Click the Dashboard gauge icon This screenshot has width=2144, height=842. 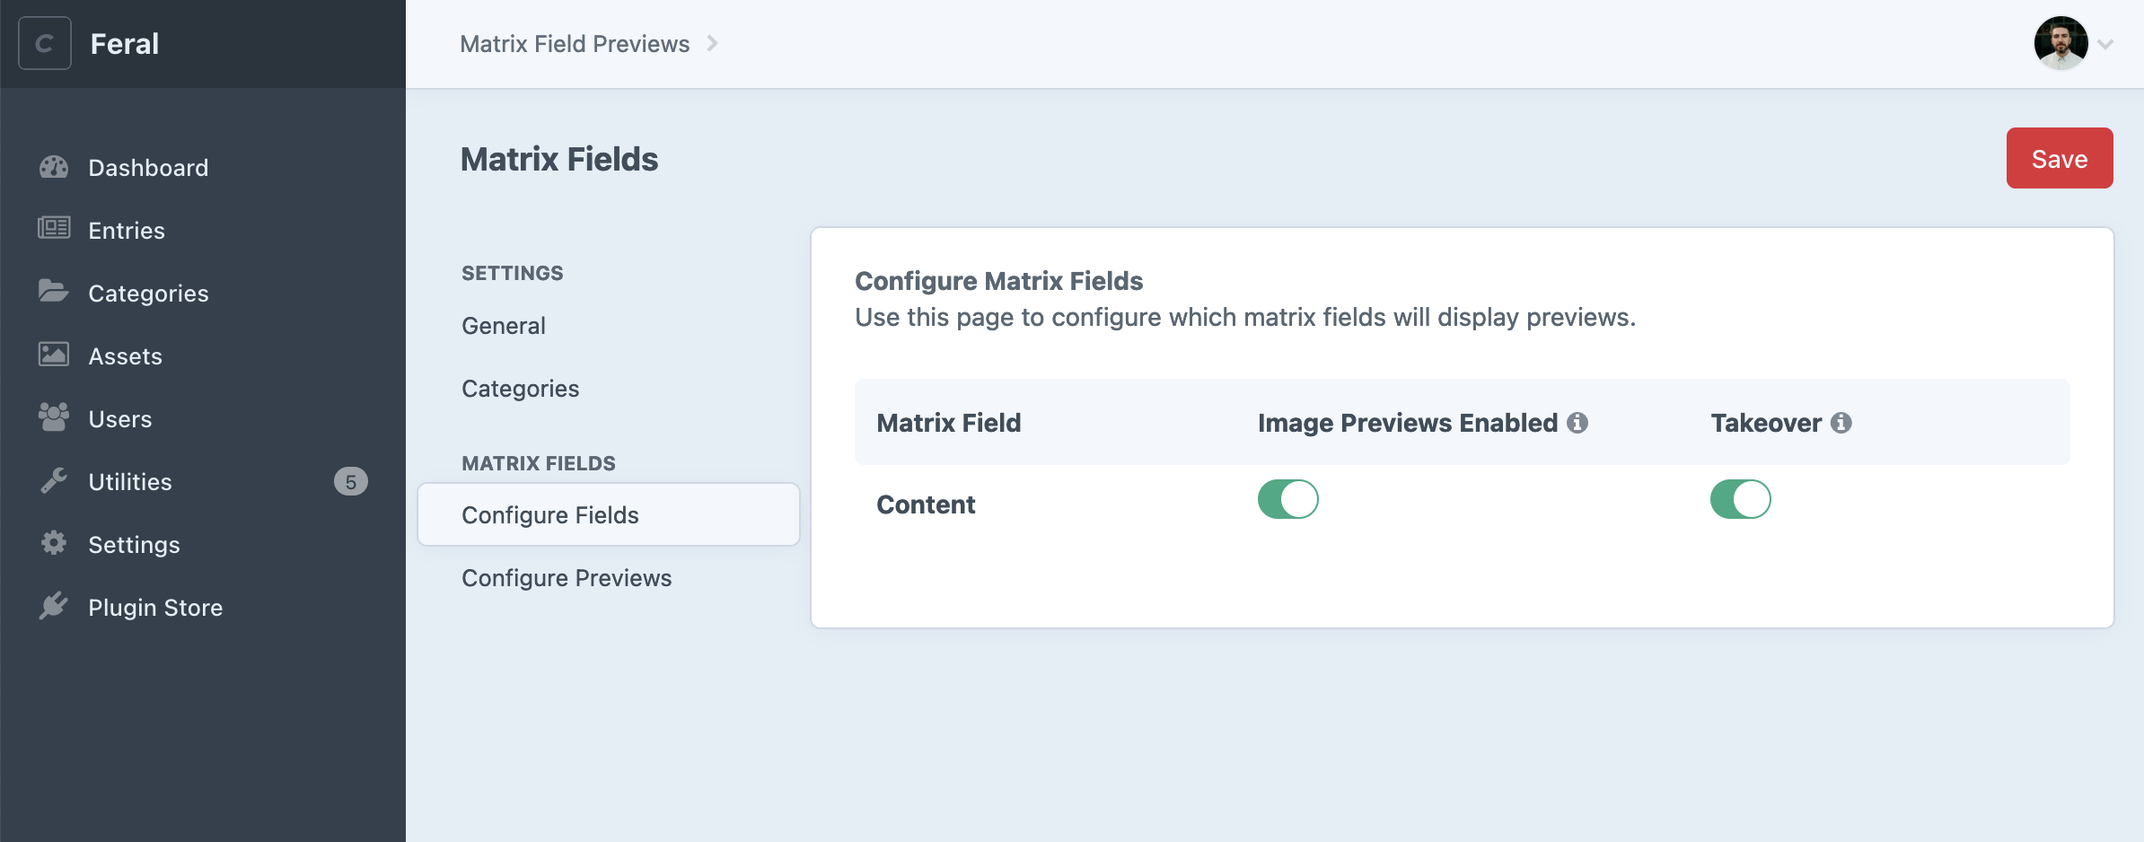[54, 167]
